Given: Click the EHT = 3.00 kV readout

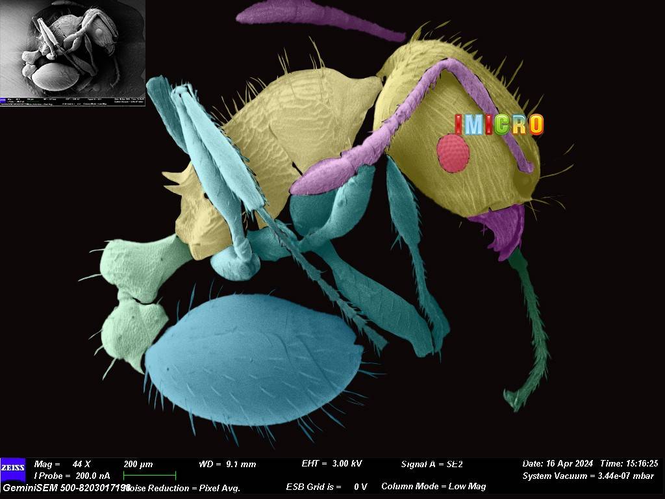Looking at the screenshot, I should 332,464.
